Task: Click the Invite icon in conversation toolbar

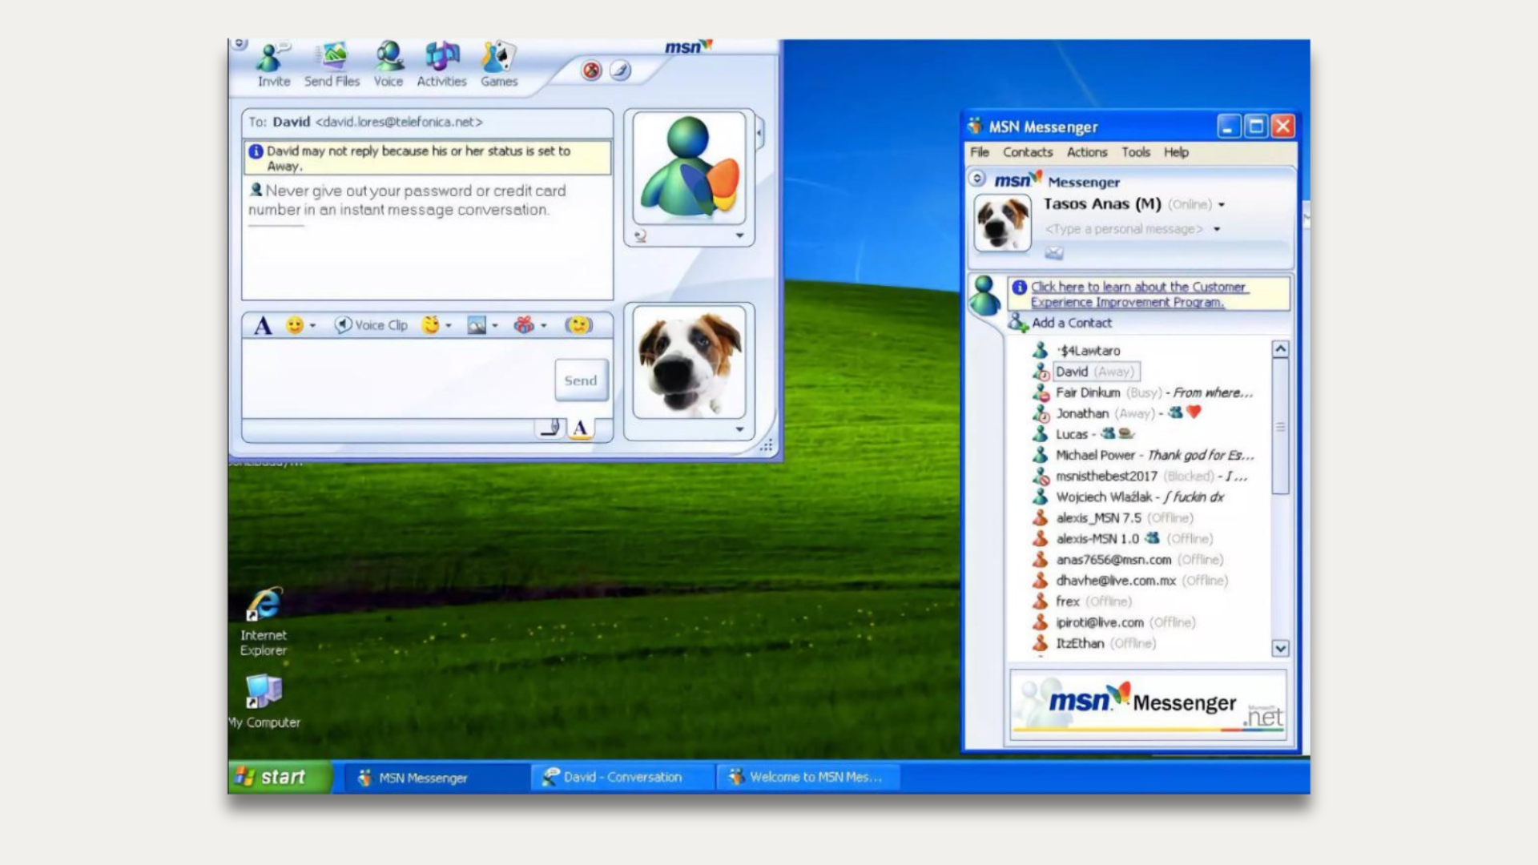Action: click(273, 64)
